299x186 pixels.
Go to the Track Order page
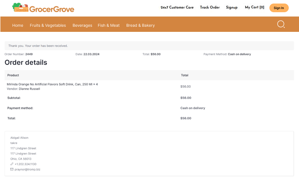[x=209, y=7]
